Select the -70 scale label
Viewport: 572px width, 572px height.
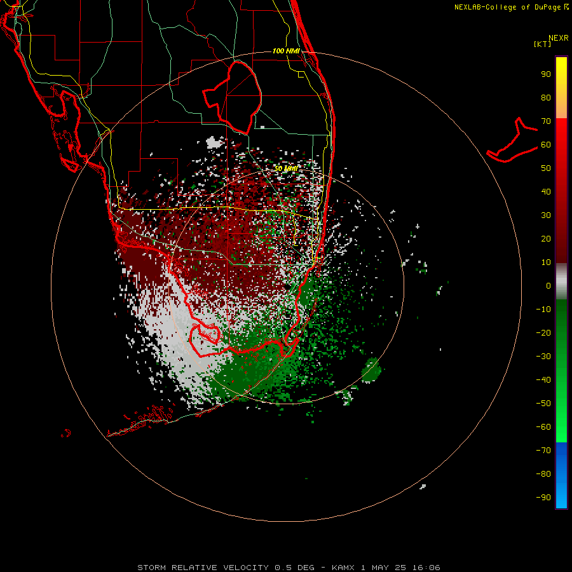tap(543, 451)
